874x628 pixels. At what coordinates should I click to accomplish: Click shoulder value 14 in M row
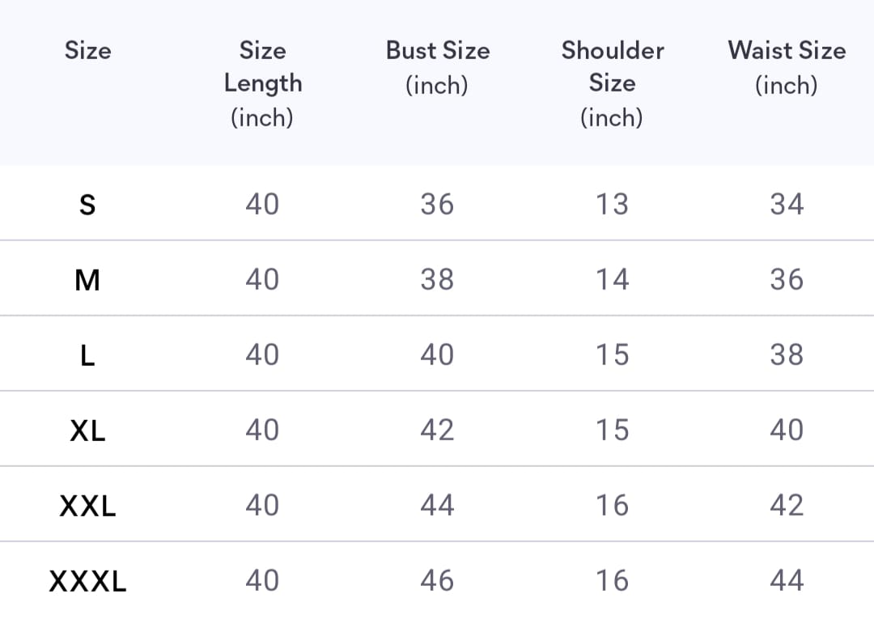[x=612, y=279]
